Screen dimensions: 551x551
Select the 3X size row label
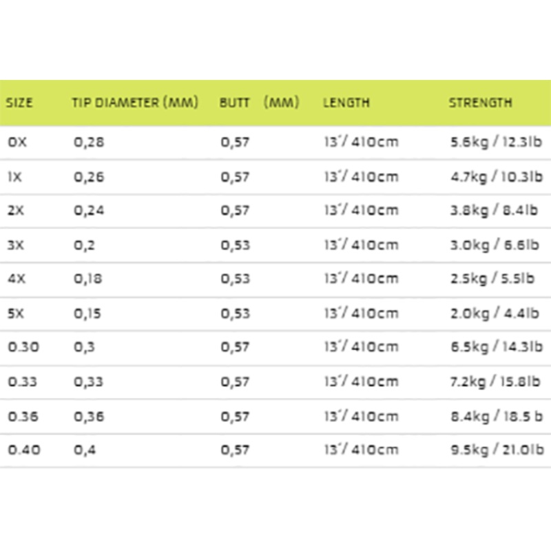pos(16,245)
